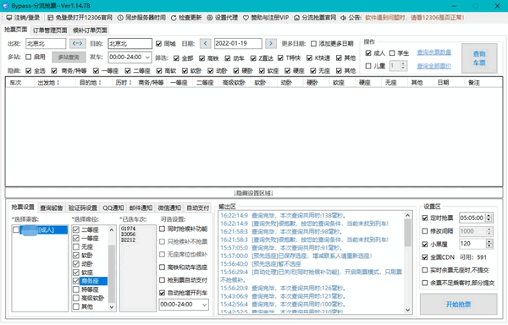Open 邮件通知 tab
Viewport: 508px width, 325px height.
pos(141,208)
